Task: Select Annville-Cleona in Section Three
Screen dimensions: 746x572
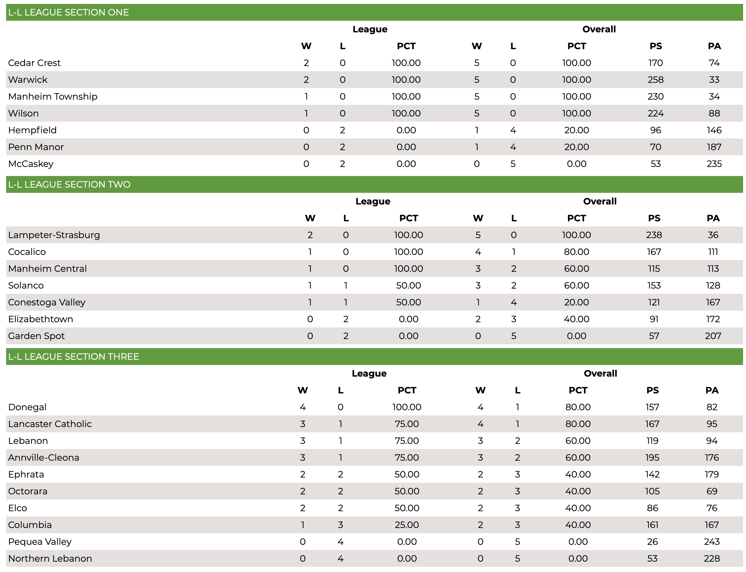Action: 44,457
